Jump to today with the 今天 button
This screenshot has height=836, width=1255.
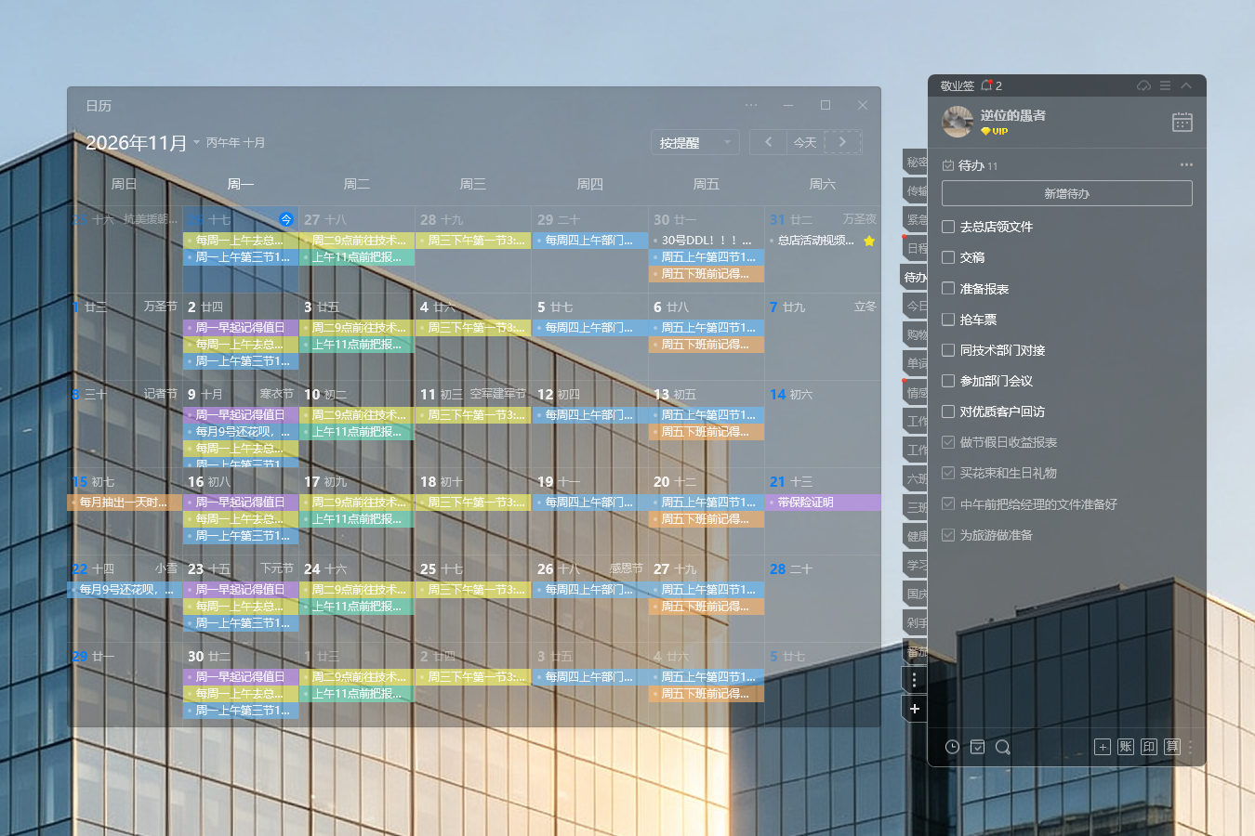[805, 142]
